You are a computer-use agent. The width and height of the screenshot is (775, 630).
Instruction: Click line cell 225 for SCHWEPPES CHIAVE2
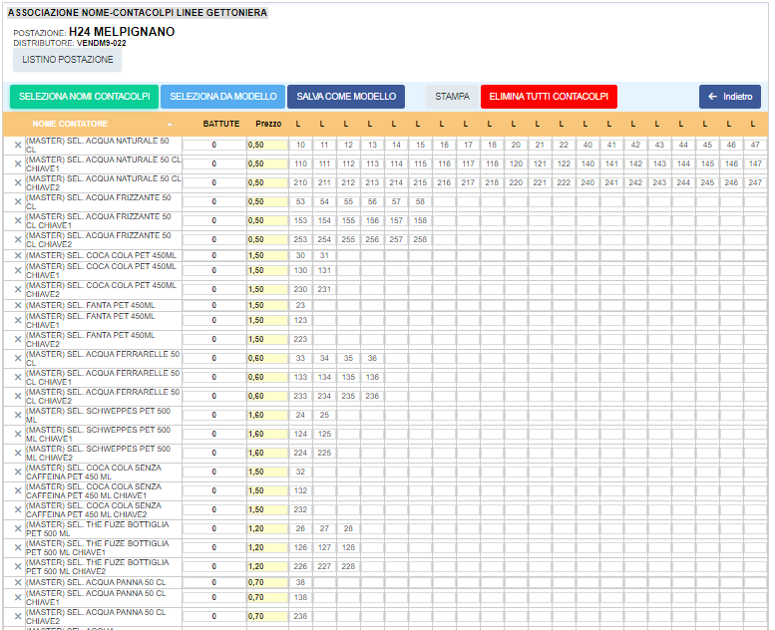tap(324, 453)
